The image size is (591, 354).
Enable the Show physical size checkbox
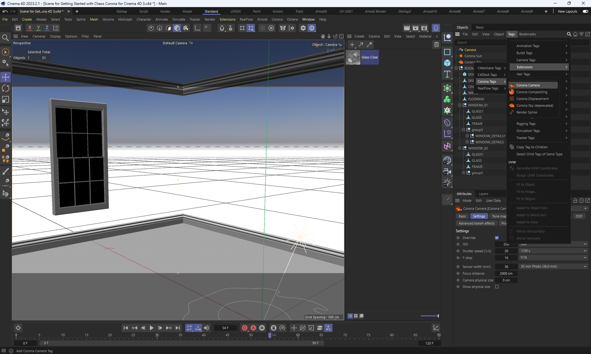tap(497, 287)
